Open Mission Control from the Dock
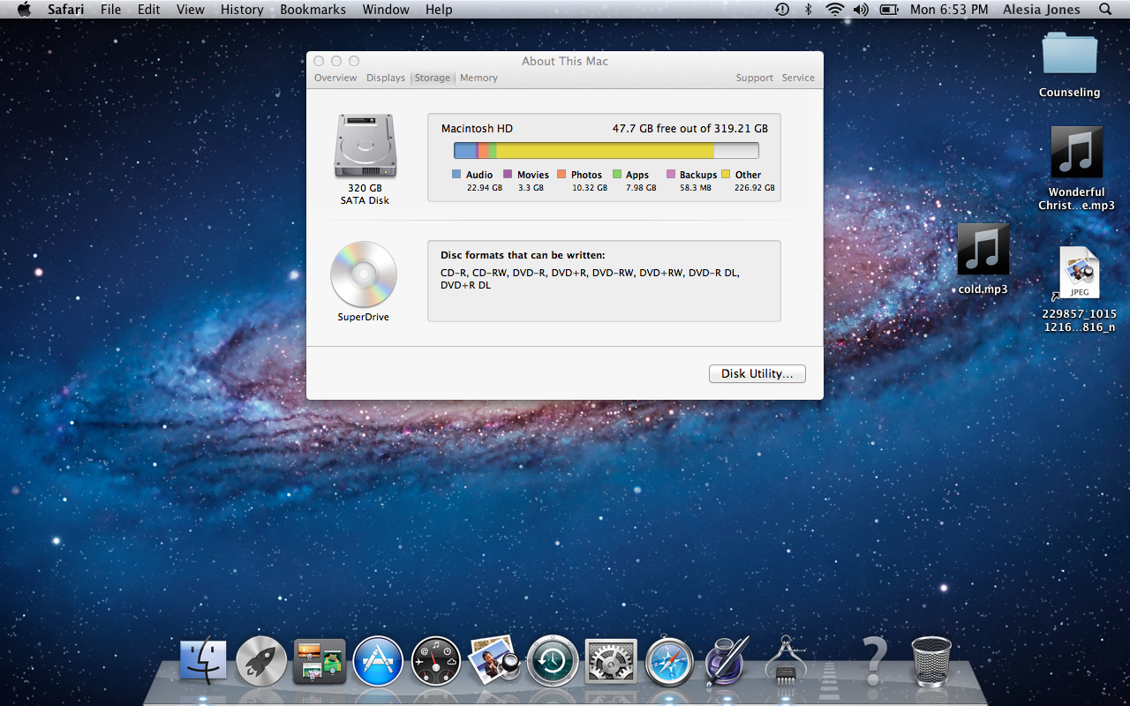The image size is (1130, 706). pos(320,662)
